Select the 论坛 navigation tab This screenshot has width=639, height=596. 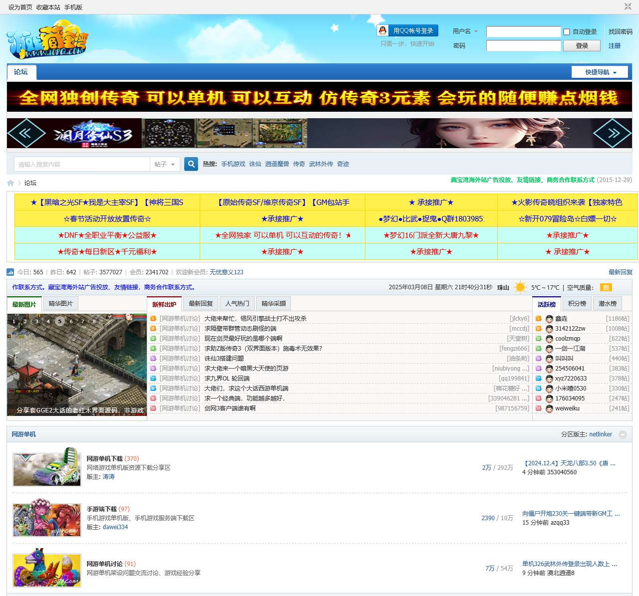point(21,72)
